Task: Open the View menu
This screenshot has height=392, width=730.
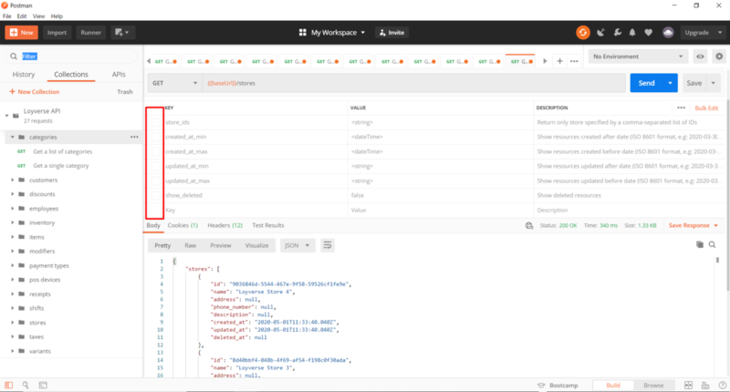Action: 37,16
